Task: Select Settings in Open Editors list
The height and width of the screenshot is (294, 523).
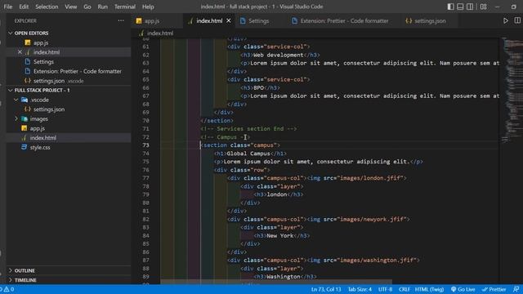Action: (x=69, y=62)
